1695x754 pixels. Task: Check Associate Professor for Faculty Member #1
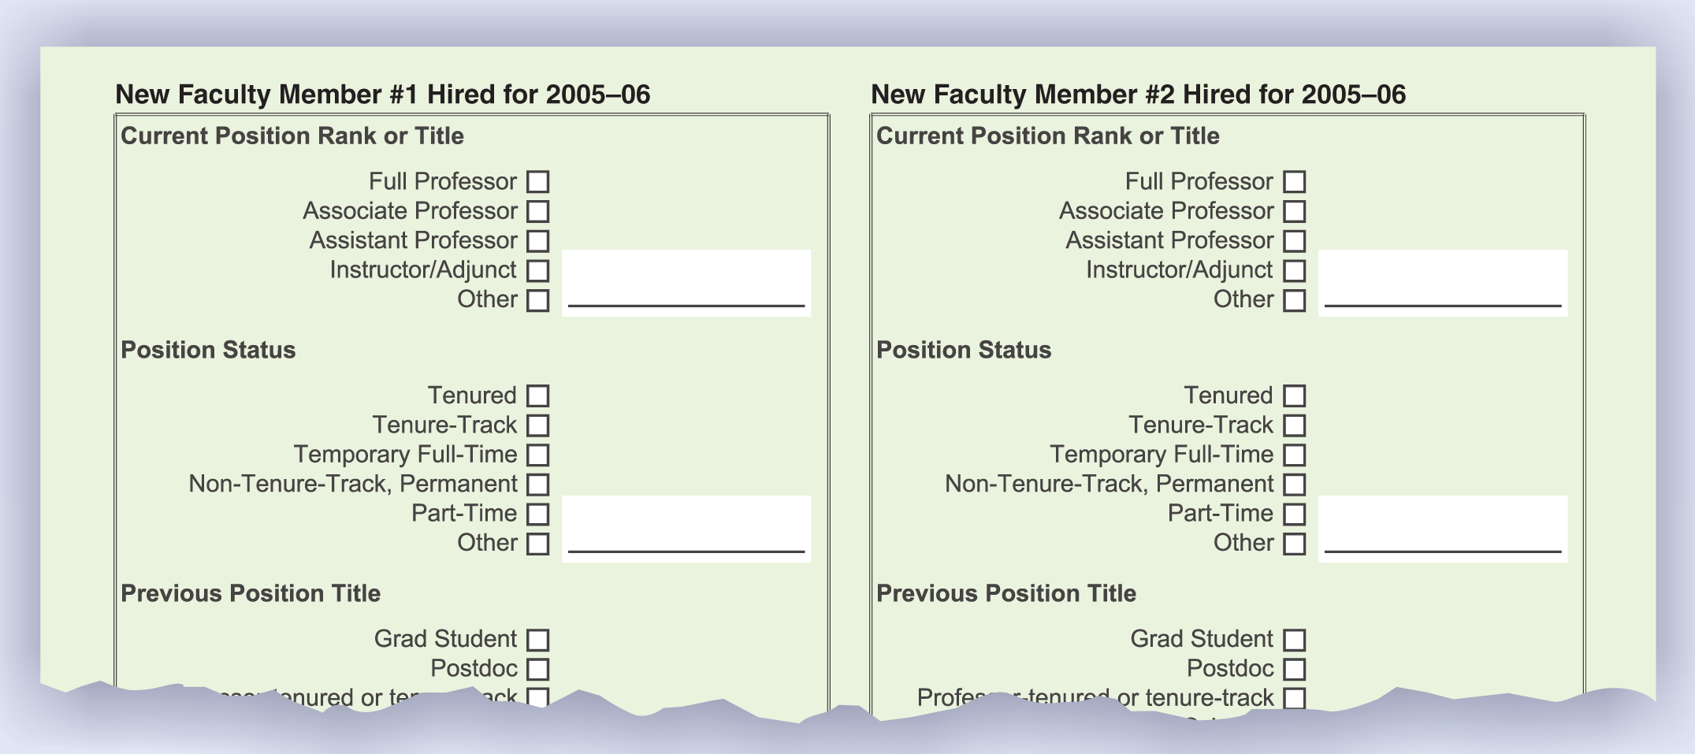point(537,211)
